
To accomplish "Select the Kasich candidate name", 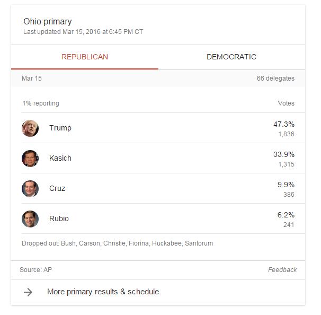I will [x=60, y=158].
